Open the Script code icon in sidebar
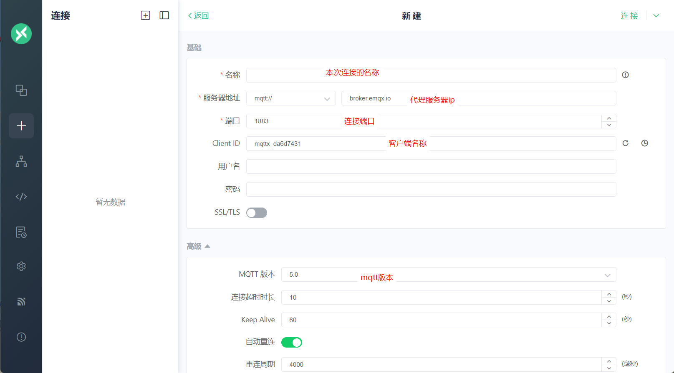This screenshot has height=373, width=674. (21, 197)
